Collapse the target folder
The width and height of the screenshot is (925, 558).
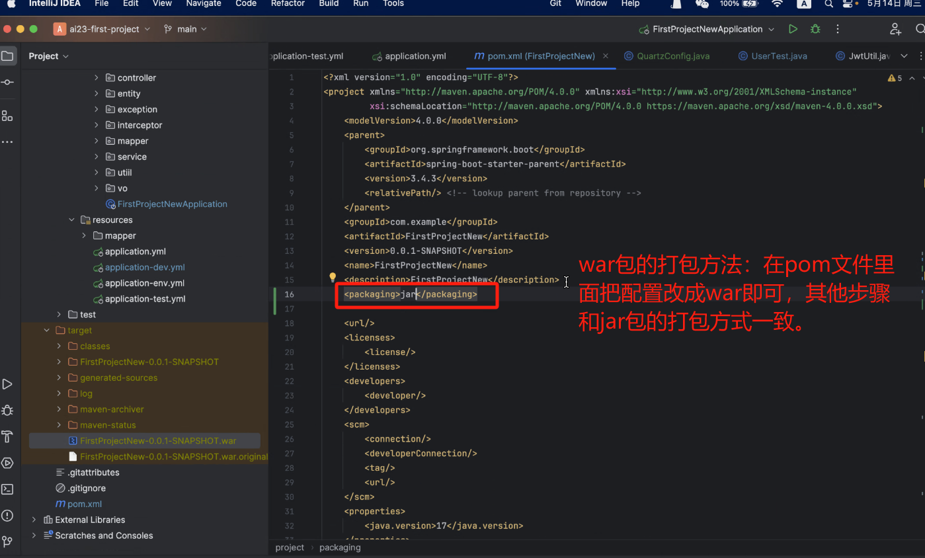coord(46,331)
